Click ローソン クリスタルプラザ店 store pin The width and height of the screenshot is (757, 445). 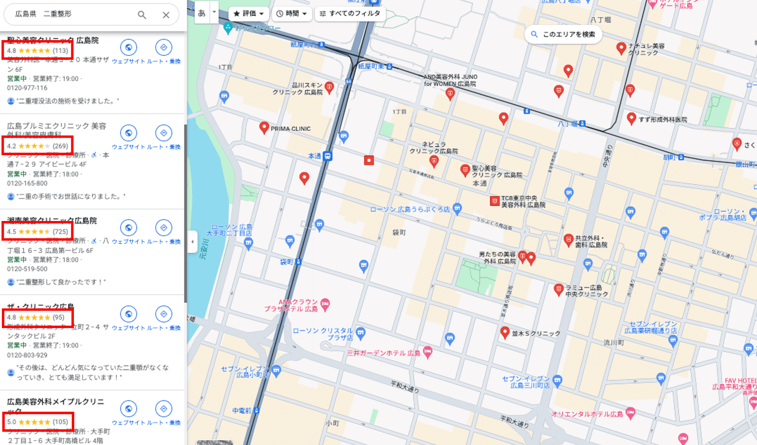click(x=361, y=333)
